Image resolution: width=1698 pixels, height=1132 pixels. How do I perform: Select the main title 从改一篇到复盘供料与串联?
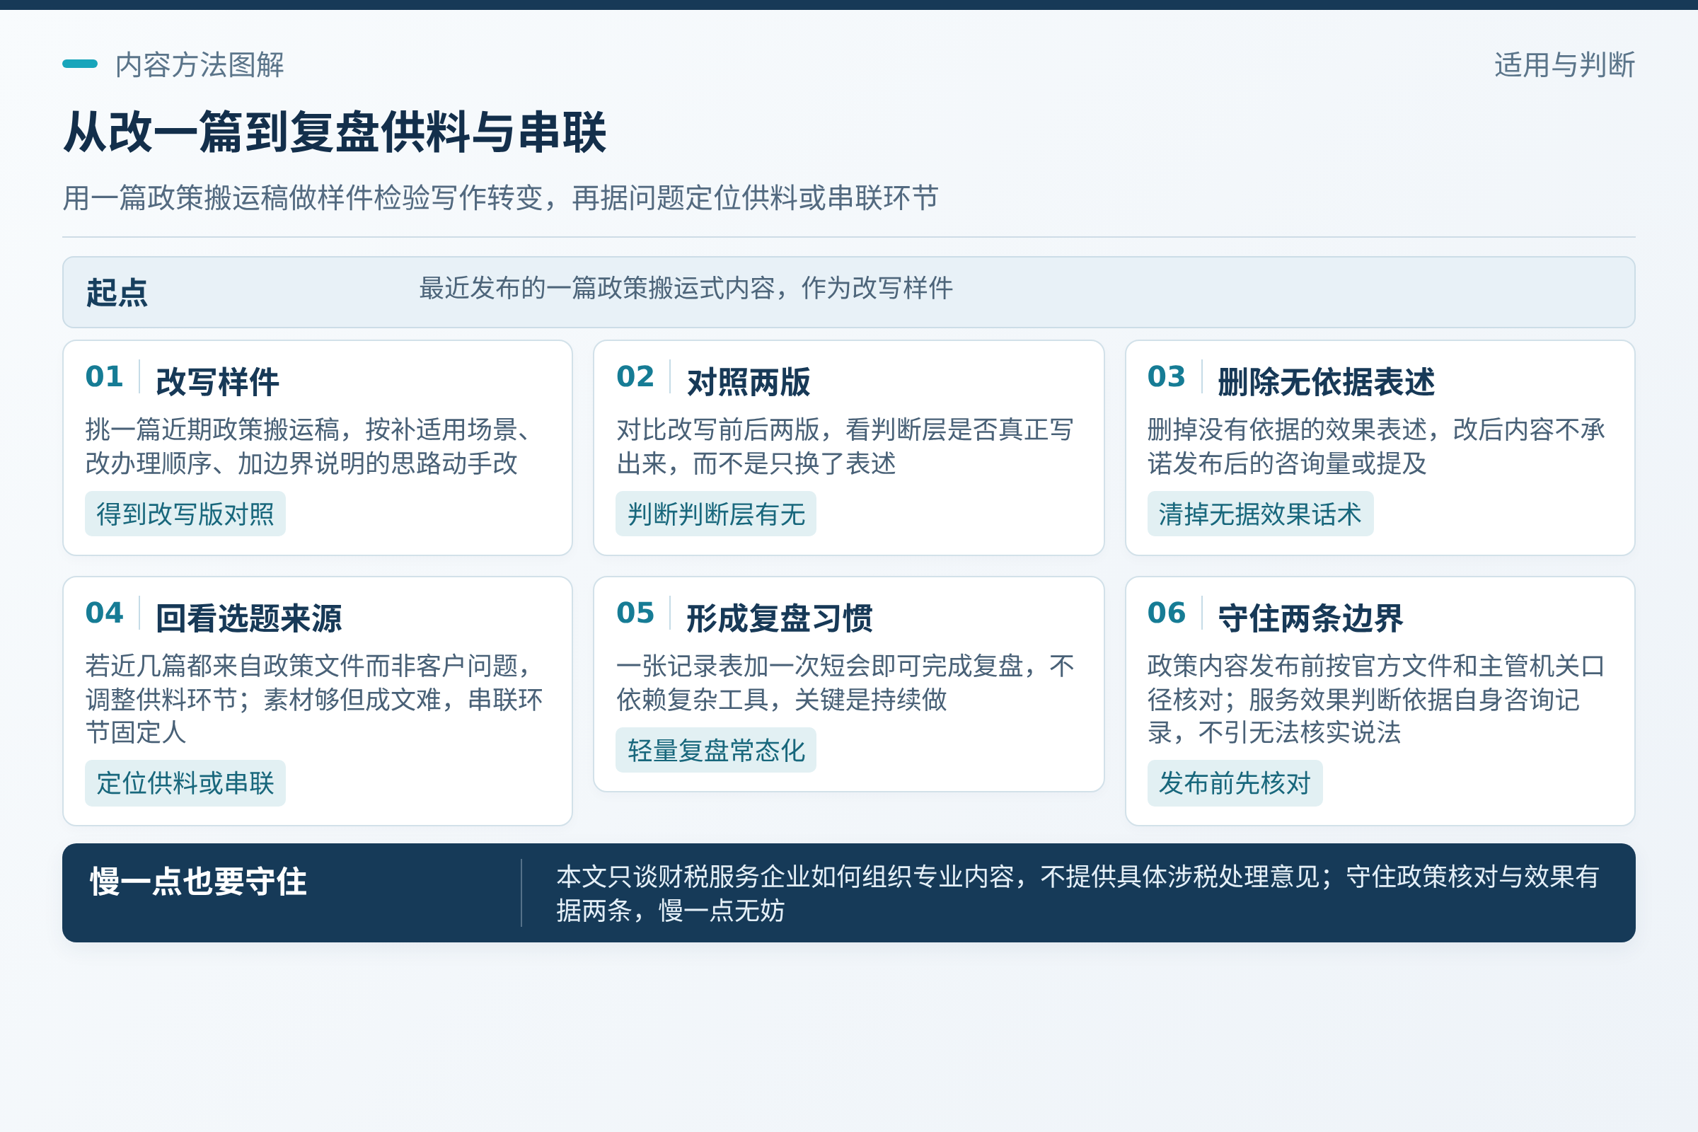point(334,132)
